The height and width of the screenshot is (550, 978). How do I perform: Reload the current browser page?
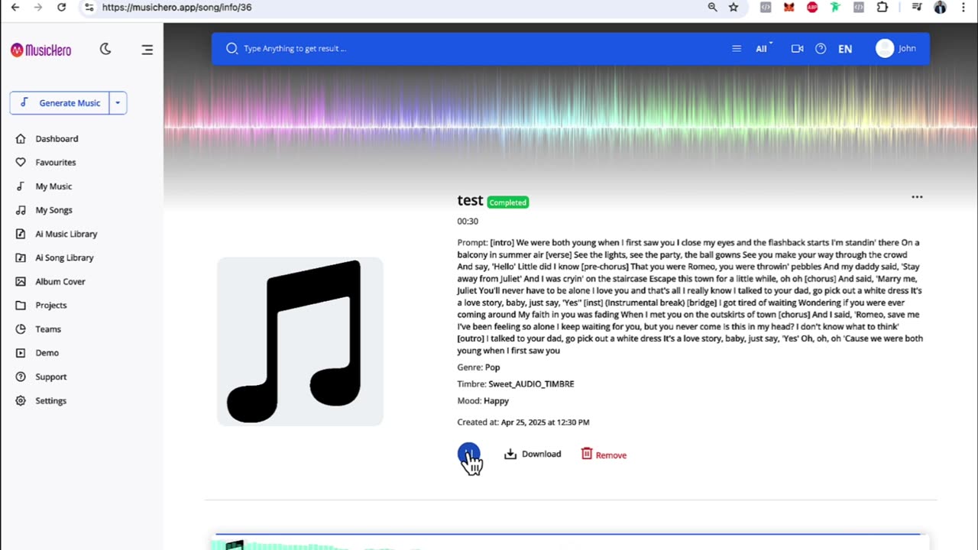[x=62, y=7]
